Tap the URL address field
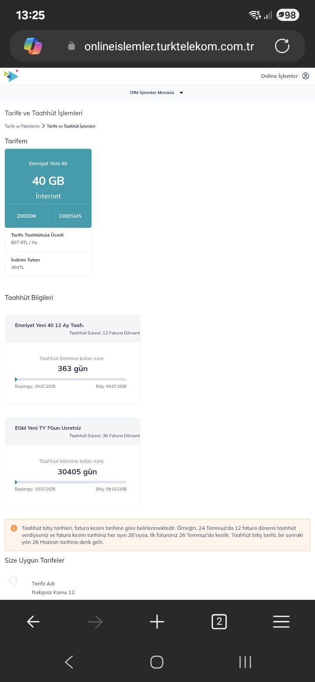315x682 pixels. point(169,46)
